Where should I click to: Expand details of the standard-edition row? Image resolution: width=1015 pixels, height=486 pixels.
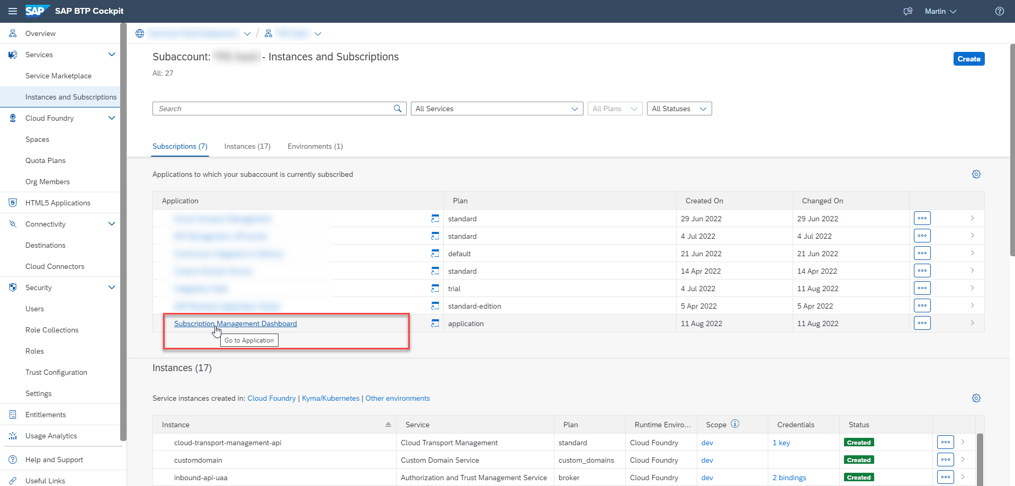tap(972, 305)
